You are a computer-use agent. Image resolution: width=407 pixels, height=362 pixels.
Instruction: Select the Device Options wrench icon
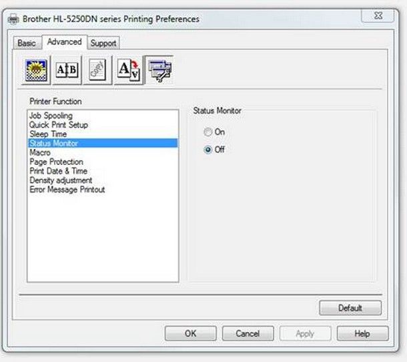pyautogui.click(x=159, y=70)
